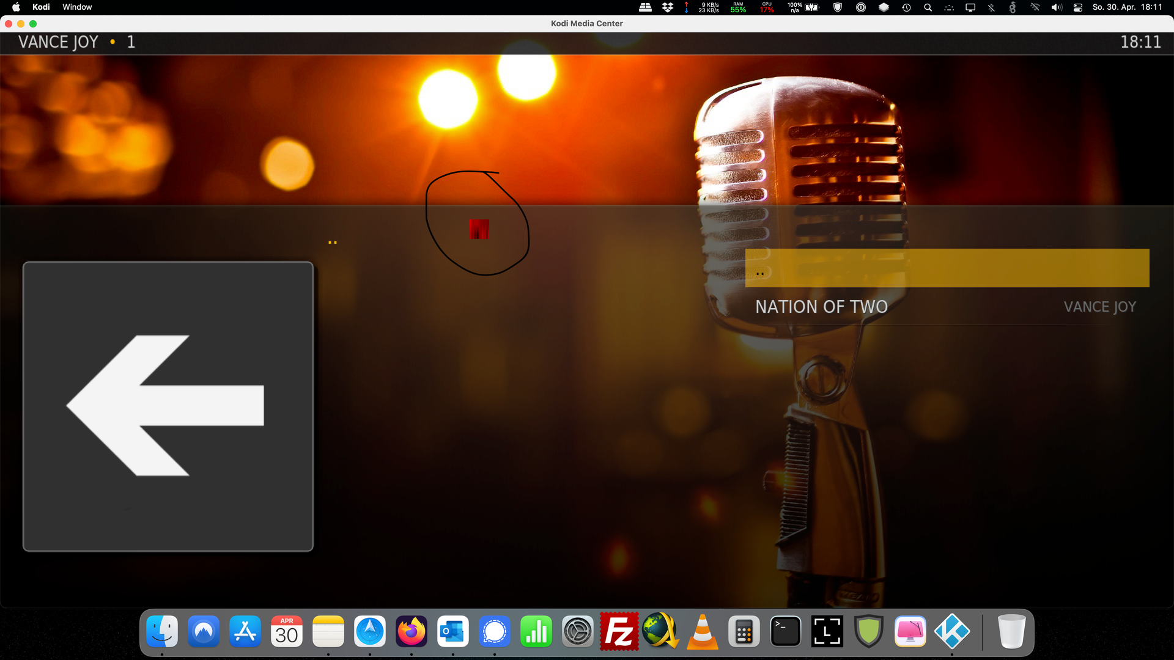
Task: Open System Preferences gear icon
Action: pos(578,632)
